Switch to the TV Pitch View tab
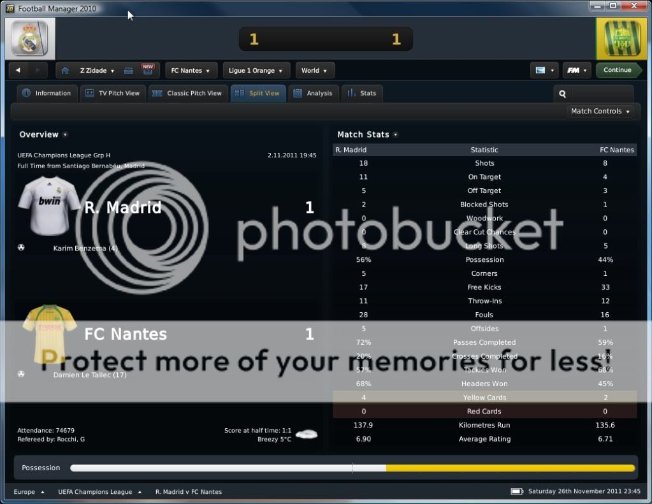This screenshot has height=504, width=652. (113, 93)
